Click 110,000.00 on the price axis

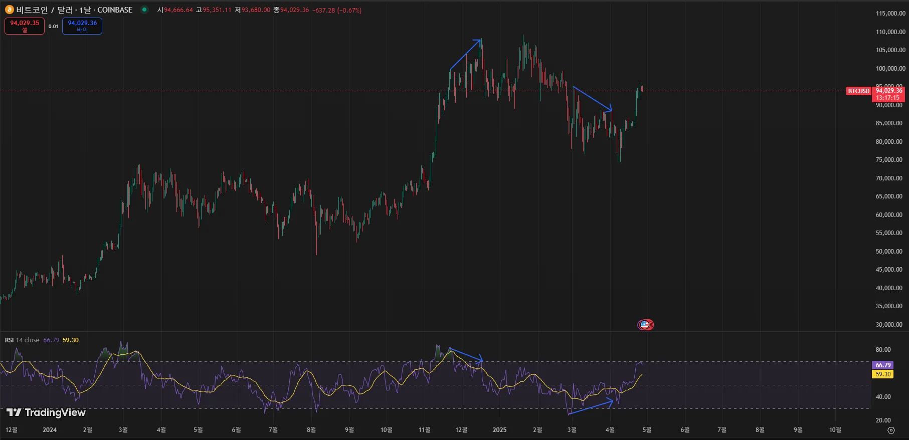(890, 32)
